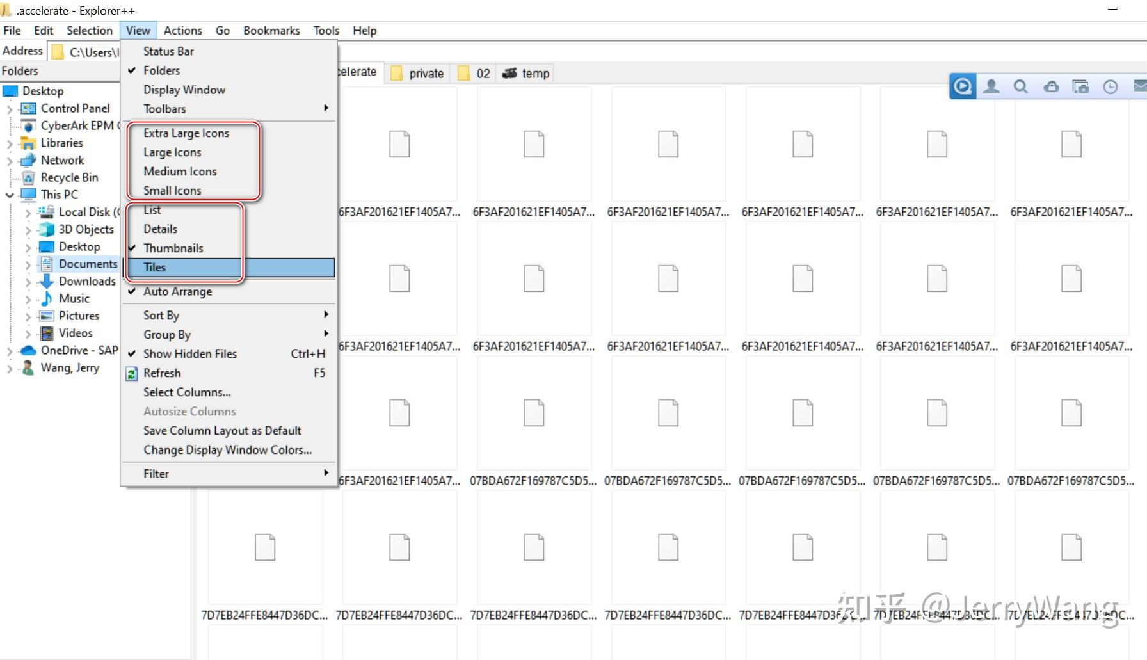Disable Auto Arrange in the View menu
1147x660 pixels.
[229, 291]
